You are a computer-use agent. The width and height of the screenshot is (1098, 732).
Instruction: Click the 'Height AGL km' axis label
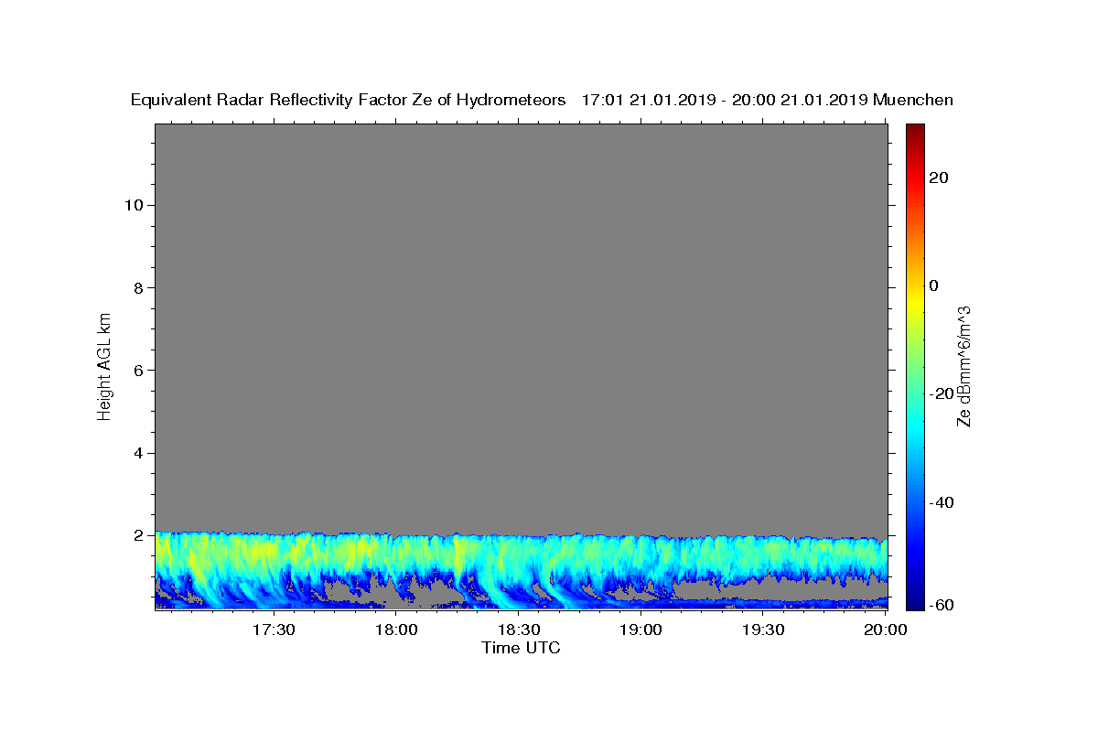click(x=104, y=365)
